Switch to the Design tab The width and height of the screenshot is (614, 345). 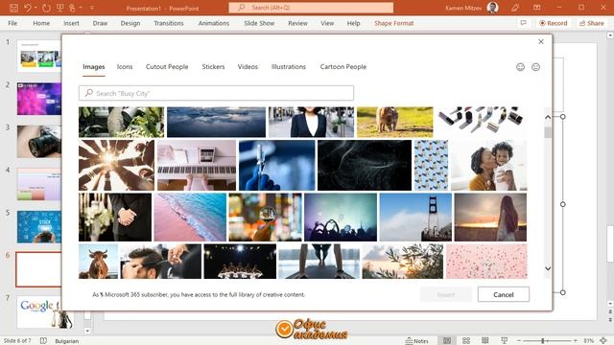click(130, 23)
